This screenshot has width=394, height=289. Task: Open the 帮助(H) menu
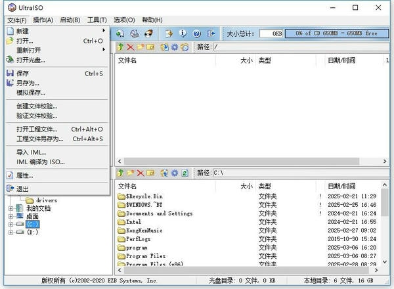click(152, 20)
